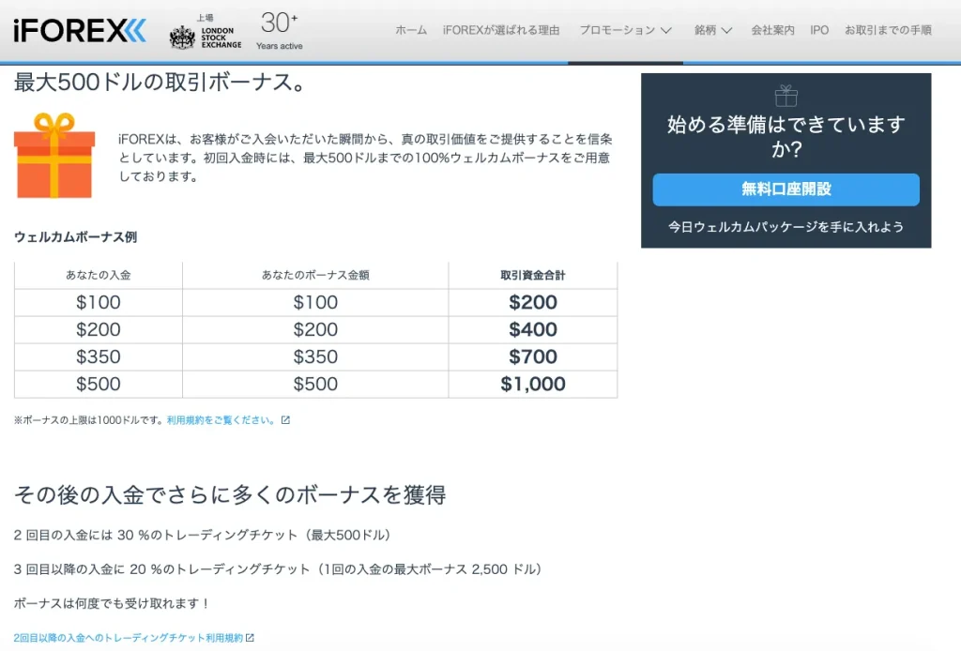Click the $100 deposit cell
Screen dimensions: 961x651
point(98,303)
